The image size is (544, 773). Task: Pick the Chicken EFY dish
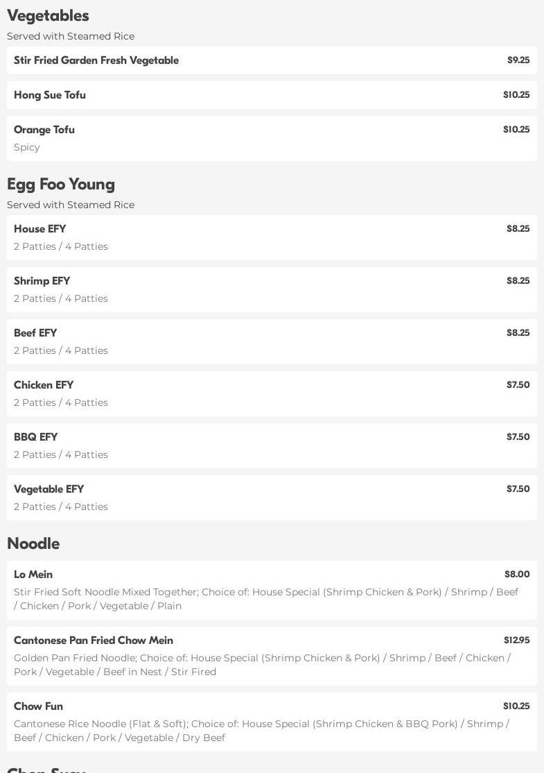[44, 385]
